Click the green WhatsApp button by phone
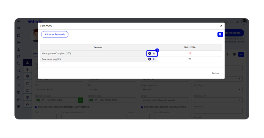 point(80,100)
